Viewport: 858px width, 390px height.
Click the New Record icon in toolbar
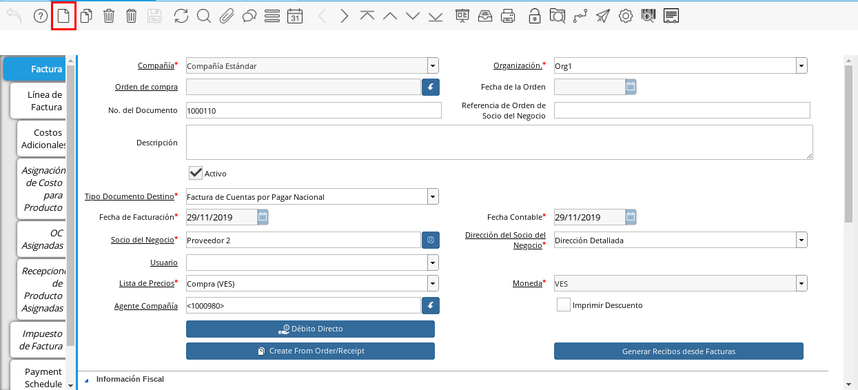(x=63, y=16)
